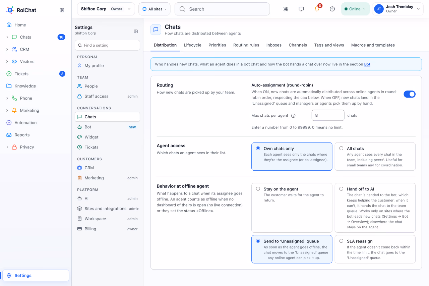Viewport: 429px width, 286px height.
Task: Choose the SLA reassign option
Action: [x=375, y=249]
